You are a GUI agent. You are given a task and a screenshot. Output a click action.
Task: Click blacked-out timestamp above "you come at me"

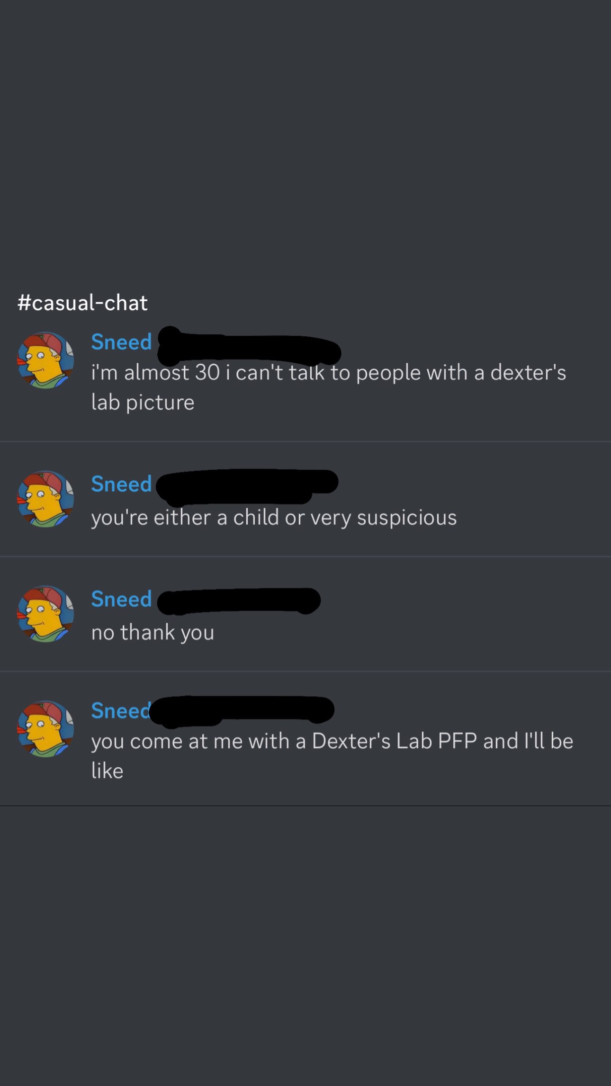coord(242,711)
